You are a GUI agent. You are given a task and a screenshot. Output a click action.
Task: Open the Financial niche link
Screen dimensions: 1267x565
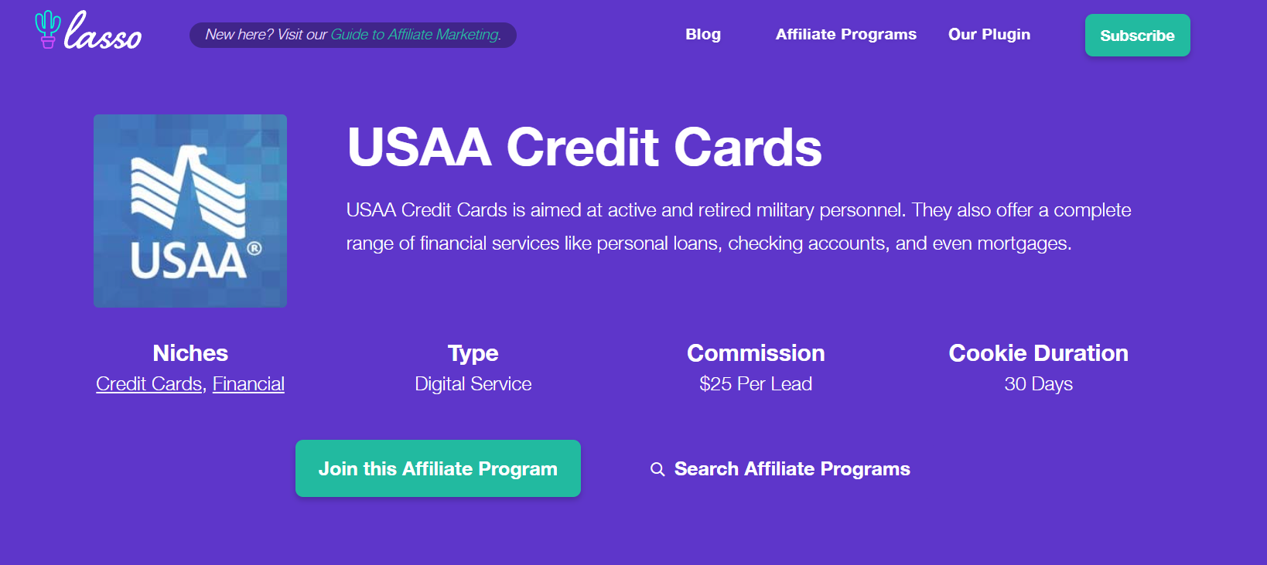coord(248,384)
